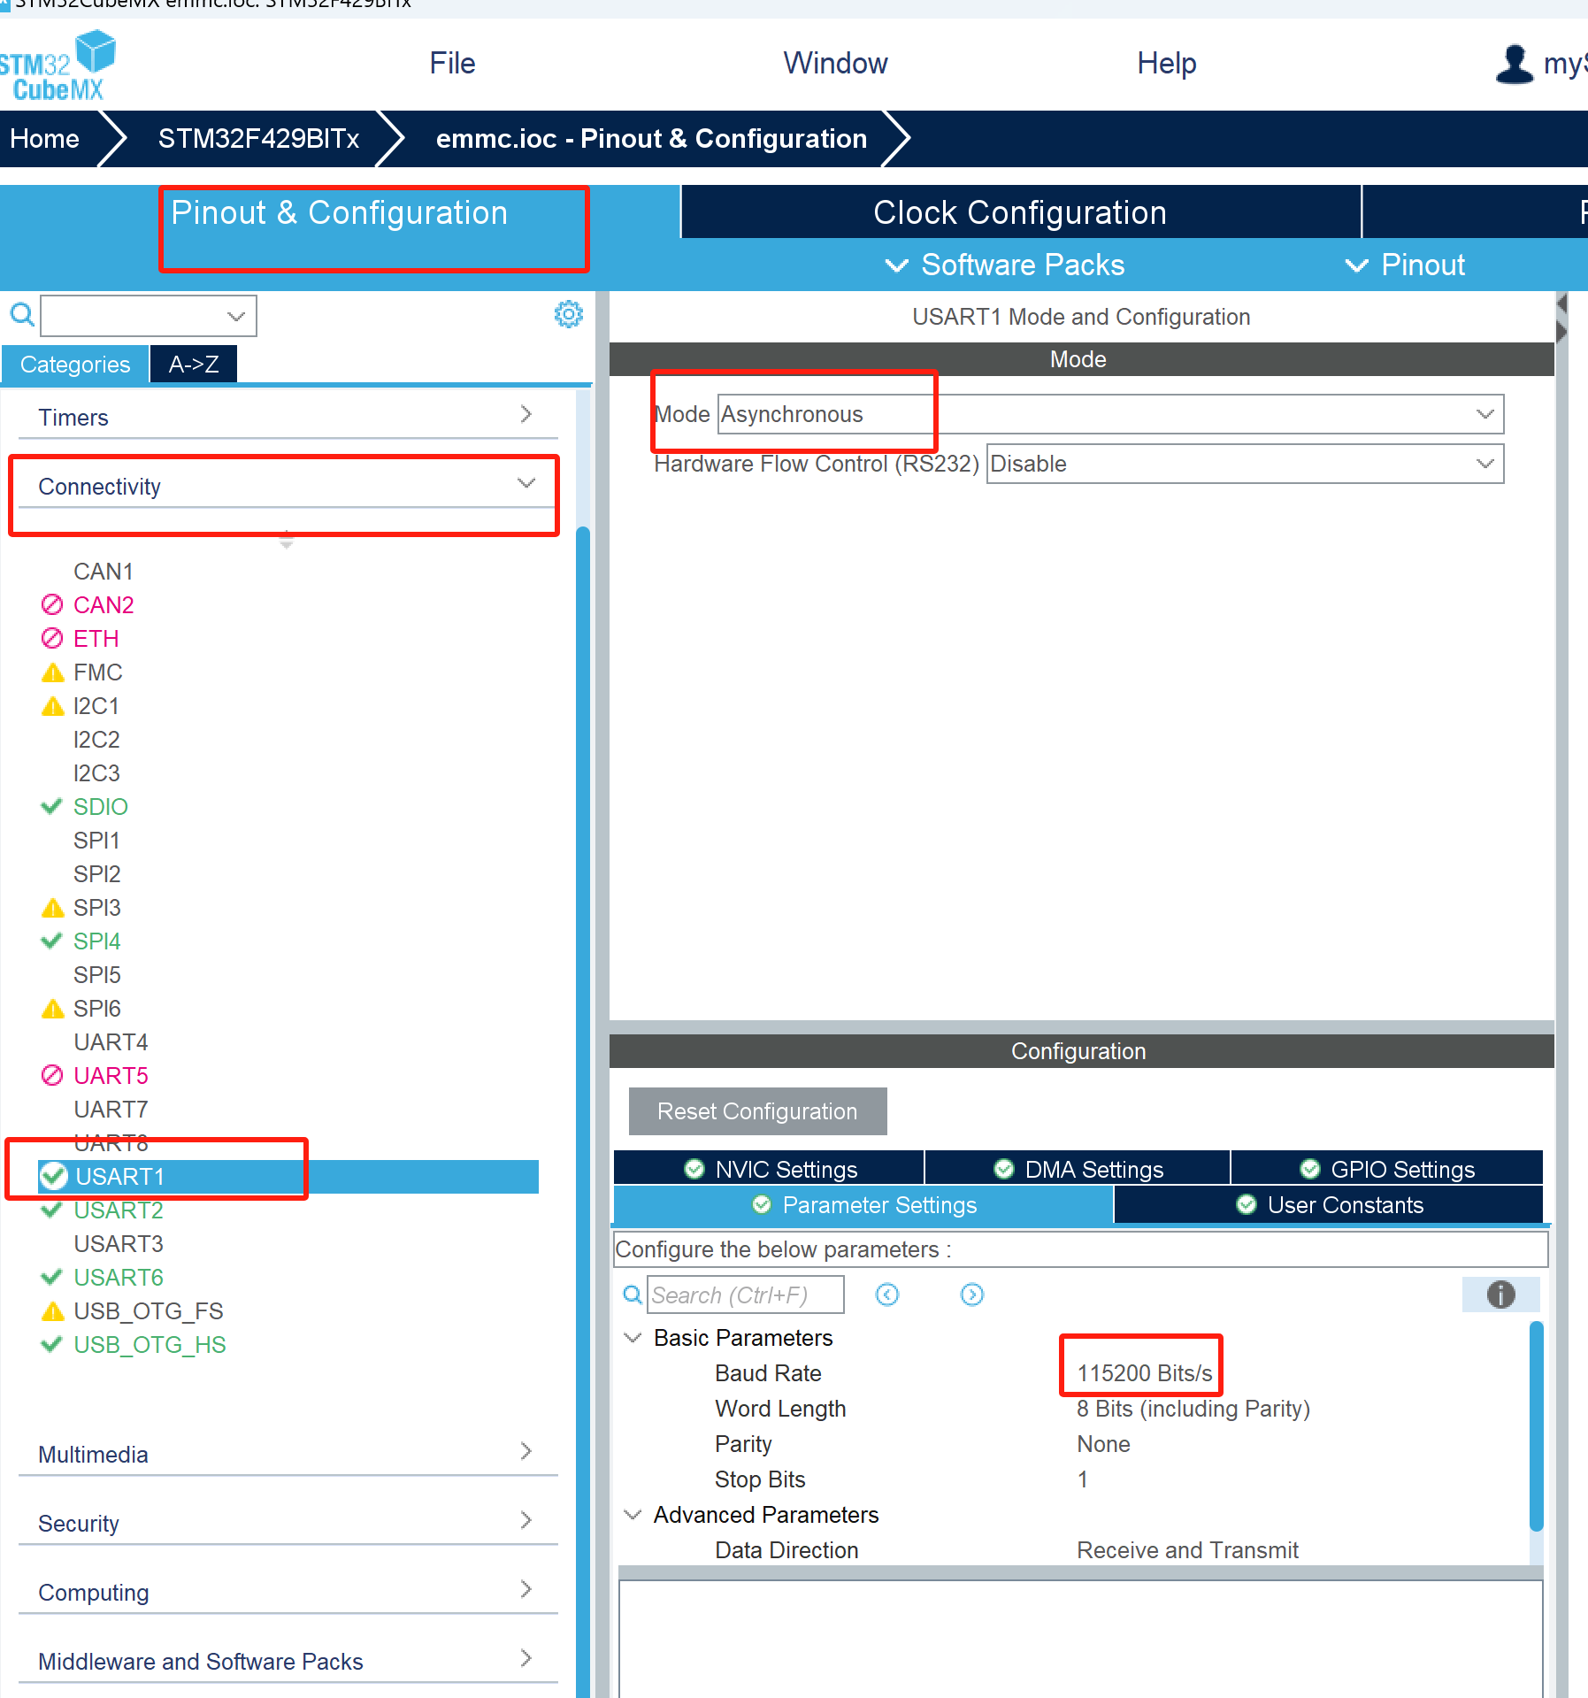Click the STM32F429BITx breadcrumb
This screenshot has height=1698, width=1588.
pyautogui.click(x=258, y=139)
